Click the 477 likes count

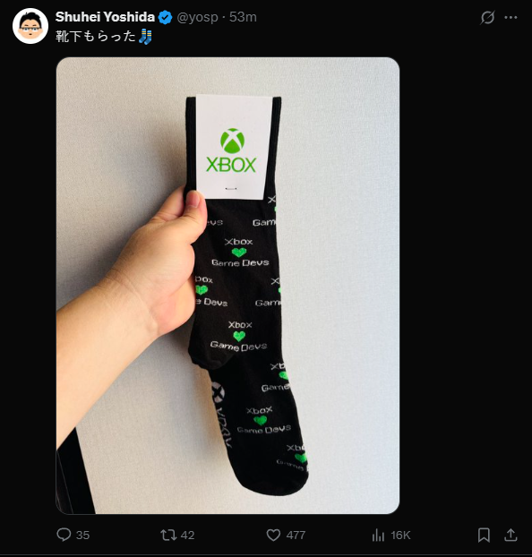(296, 536)
